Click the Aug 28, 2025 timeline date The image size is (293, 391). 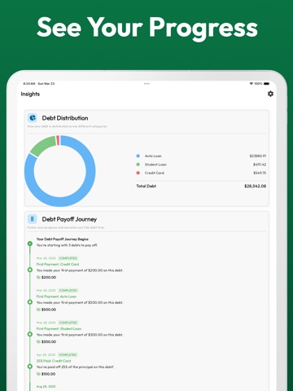coord(46,386)
